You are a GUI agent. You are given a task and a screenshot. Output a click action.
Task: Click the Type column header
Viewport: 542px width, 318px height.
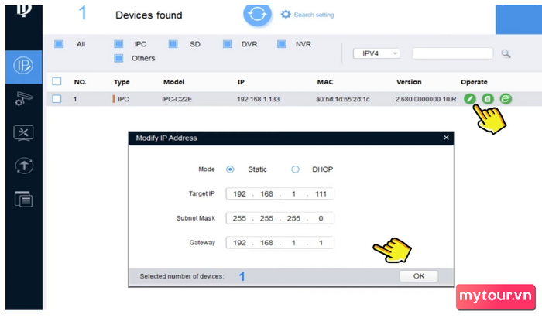point(122,82)
